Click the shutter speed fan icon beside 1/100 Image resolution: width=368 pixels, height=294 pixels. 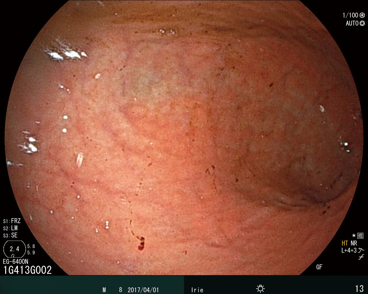coord(362,15)
